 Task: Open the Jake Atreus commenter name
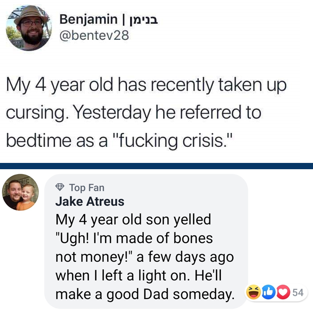[89, 201]
